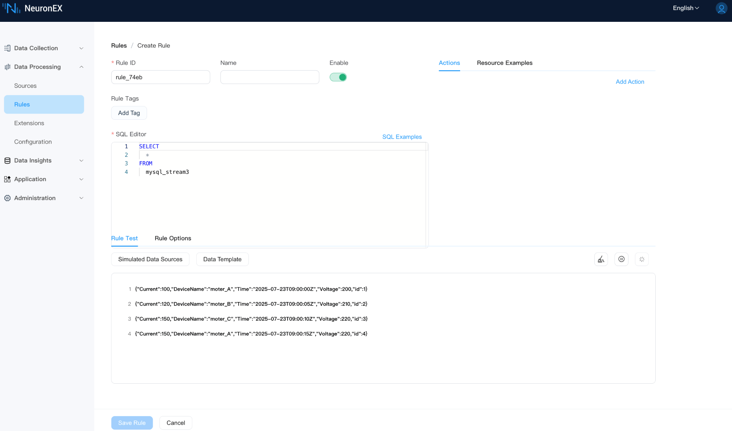Click the Data Insights database icon
The height and width of the screenshot is (431, 732).
click(x=7, y=161)
